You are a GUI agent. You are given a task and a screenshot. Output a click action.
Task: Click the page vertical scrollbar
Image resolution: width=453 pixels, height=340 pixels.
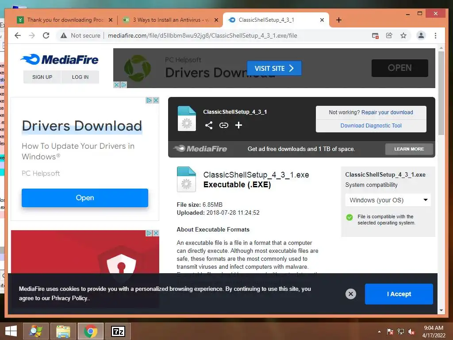[441, 93]
